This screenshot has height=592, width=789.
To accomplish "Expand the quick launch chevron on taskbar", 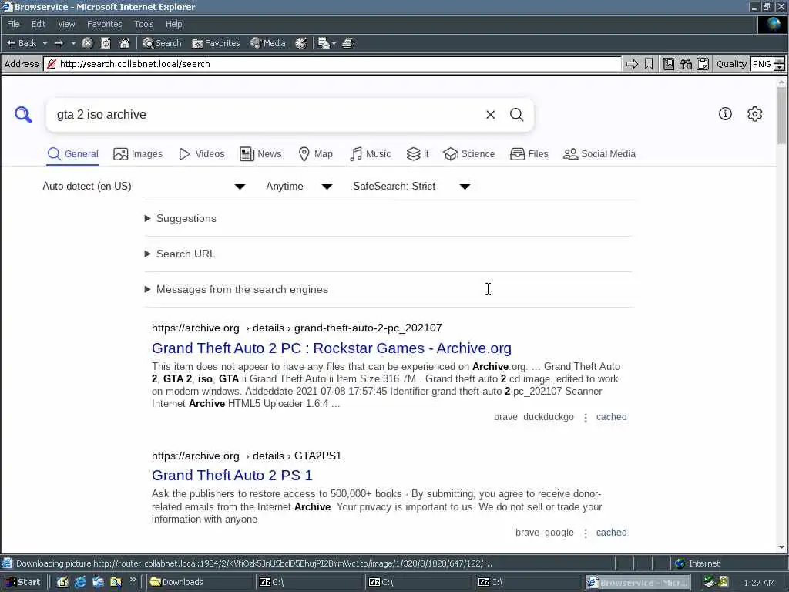I will (x=133, y=580).
